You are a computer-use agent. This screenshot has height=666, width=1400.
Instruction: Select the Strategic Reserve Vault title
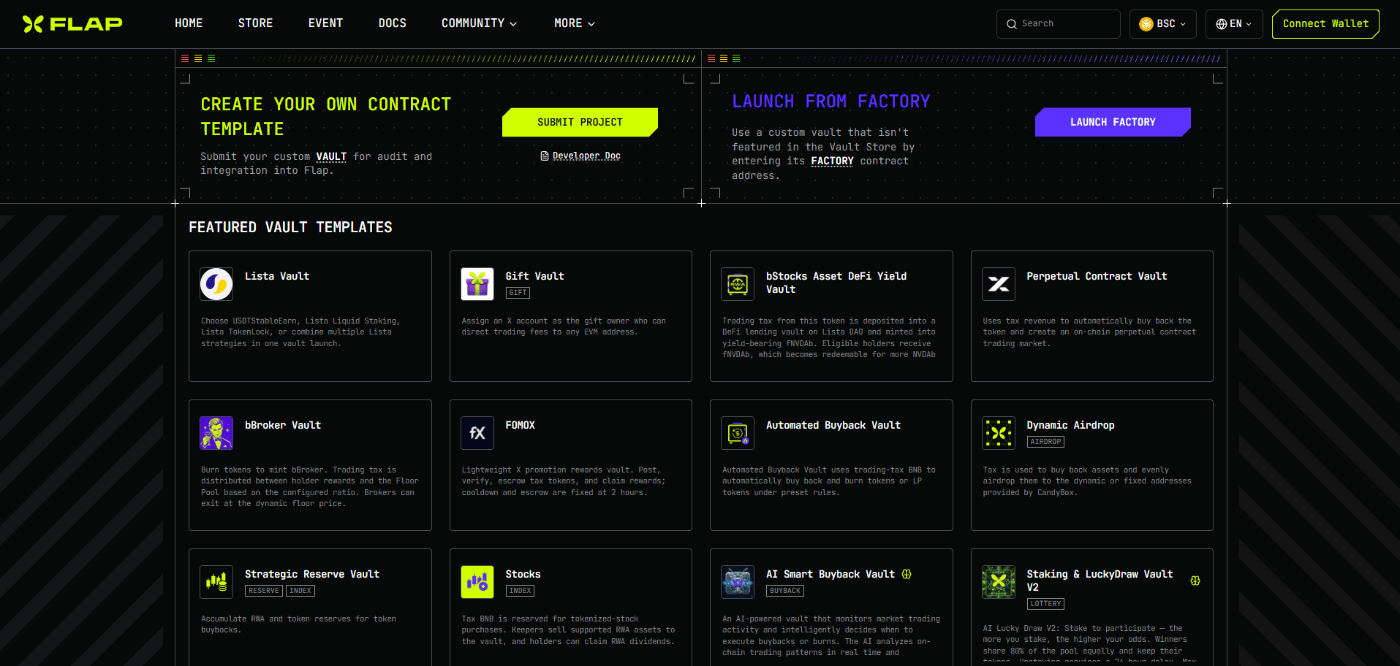pyautogui.click(x=312, y=574)
